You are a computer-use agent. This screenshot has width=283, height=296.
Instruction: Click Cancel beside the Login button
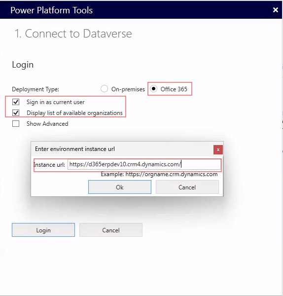(111, 230)
